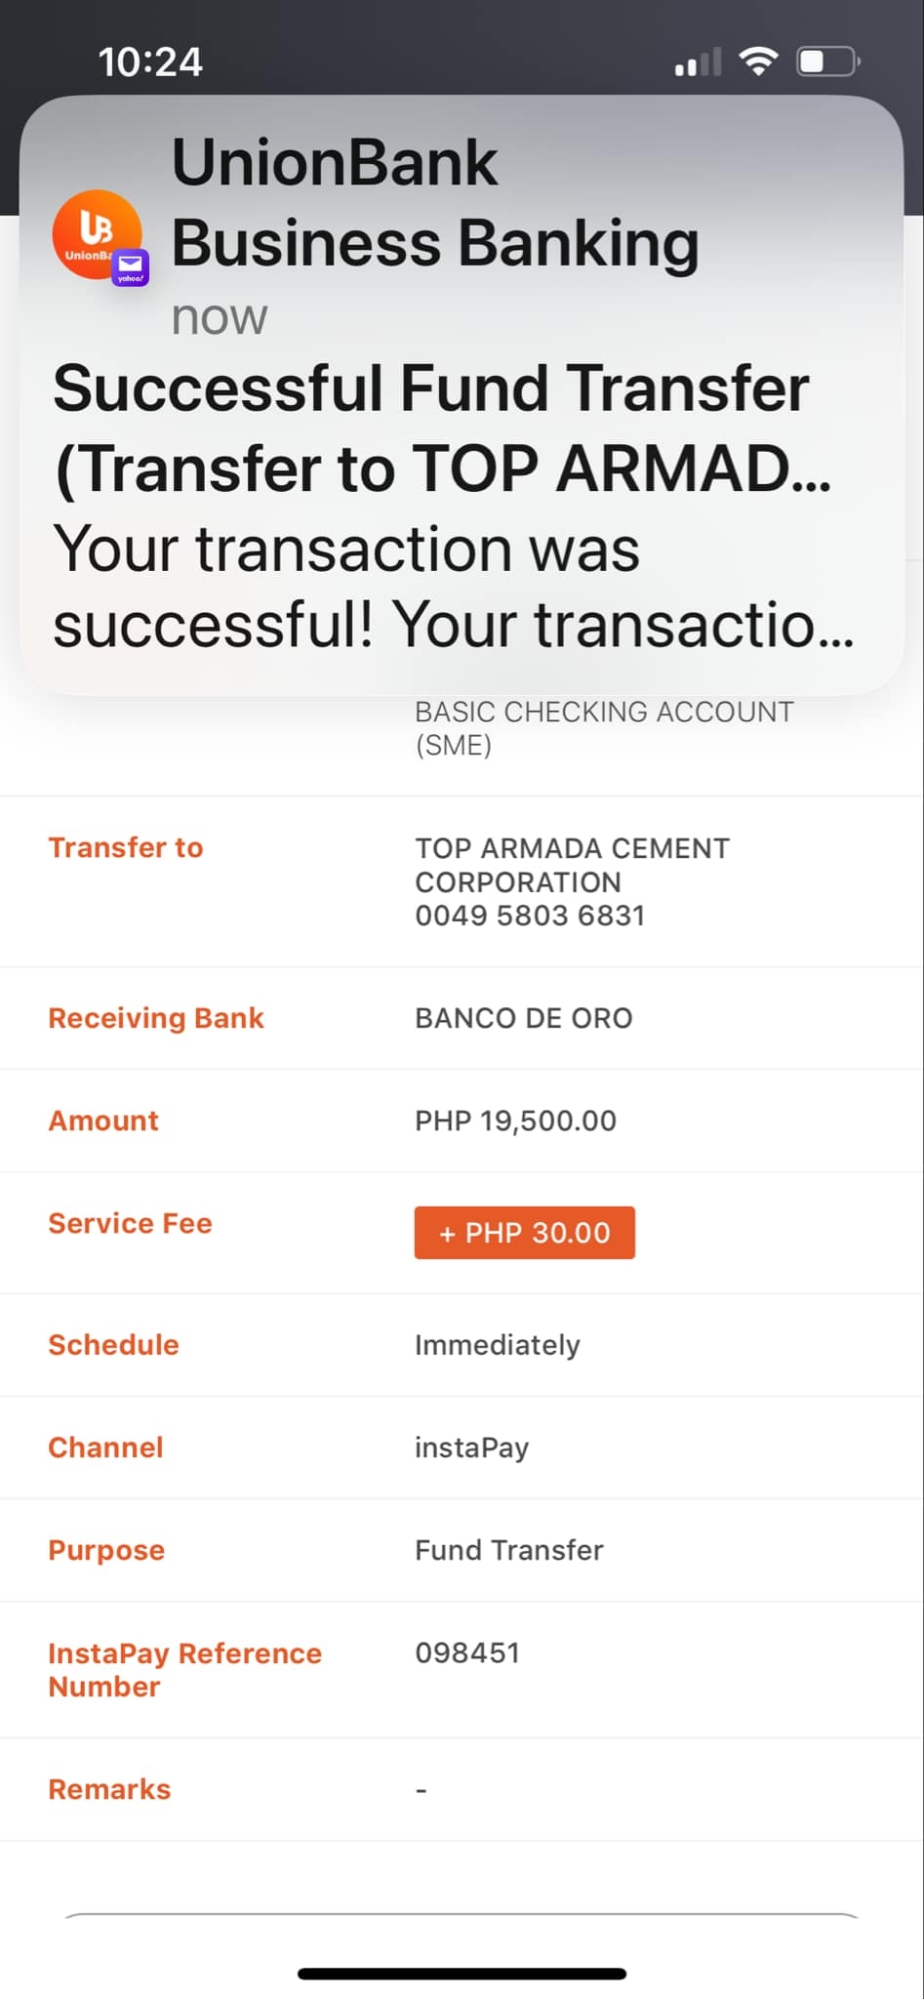Screen dimensions: 924x1999
Task: Tap the BANCO DE ORO value
Action: (524, 1018)
